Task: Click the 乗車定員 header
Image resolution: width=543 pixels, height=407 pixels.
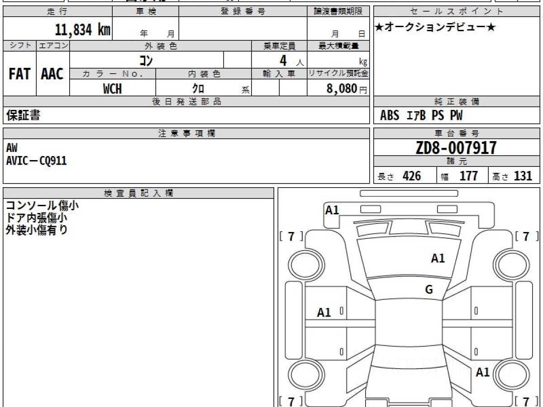Action: point(279,46)
